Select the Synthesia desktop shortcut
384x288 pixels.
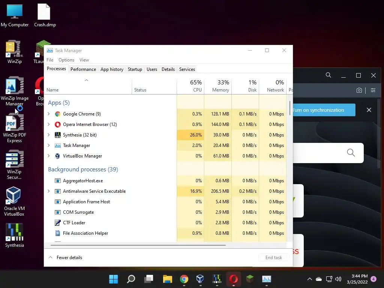(x=15, y=235)
